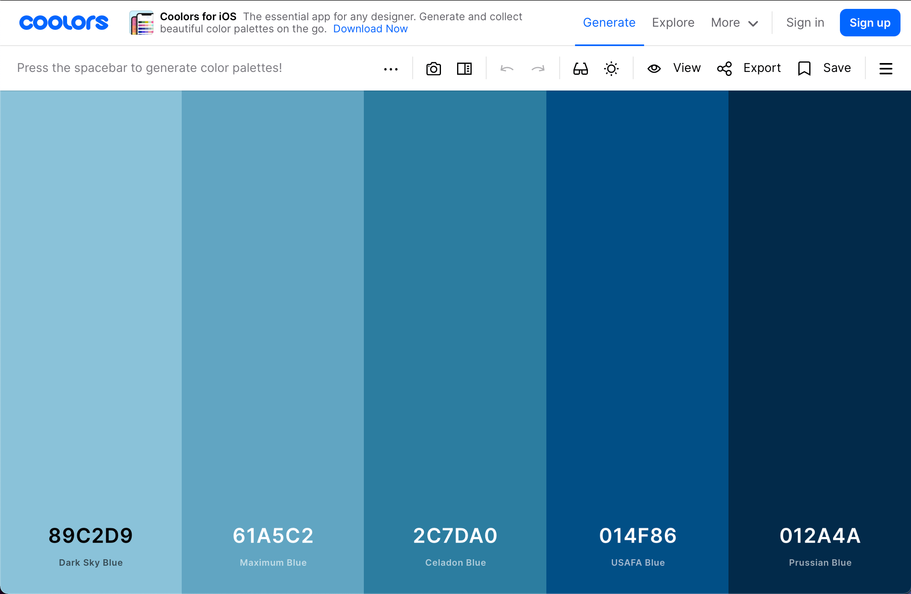Expand the More navigation dropdown

click(734, 23)
